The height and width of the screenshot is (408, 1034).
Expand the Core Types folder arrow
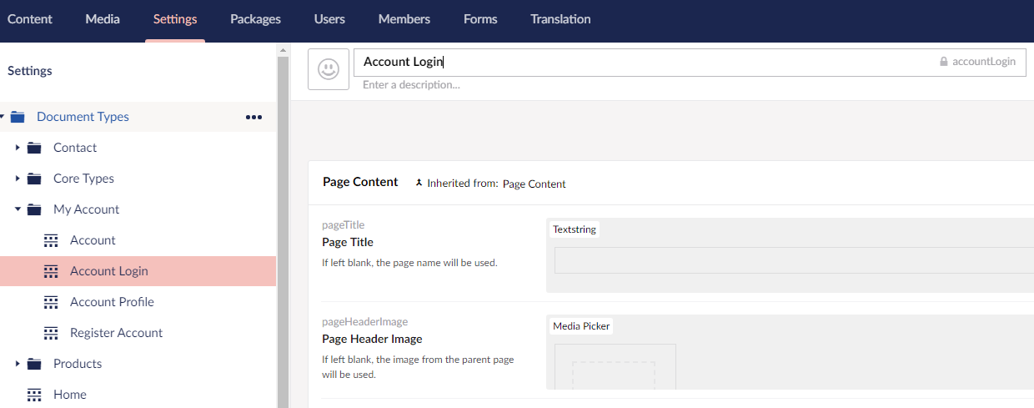18,179
